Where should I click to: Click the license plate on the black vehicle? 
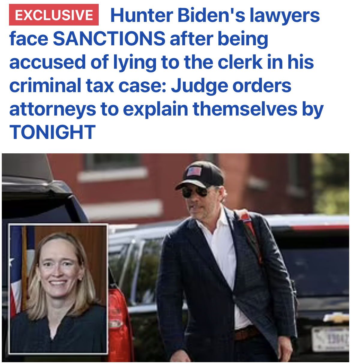point(330,339)
